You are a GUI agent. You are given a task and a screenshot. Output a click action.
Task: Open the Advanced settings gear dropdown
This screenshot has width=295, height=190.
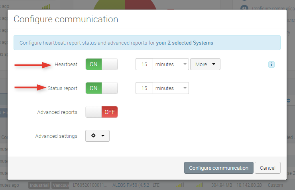coord(97,136)
